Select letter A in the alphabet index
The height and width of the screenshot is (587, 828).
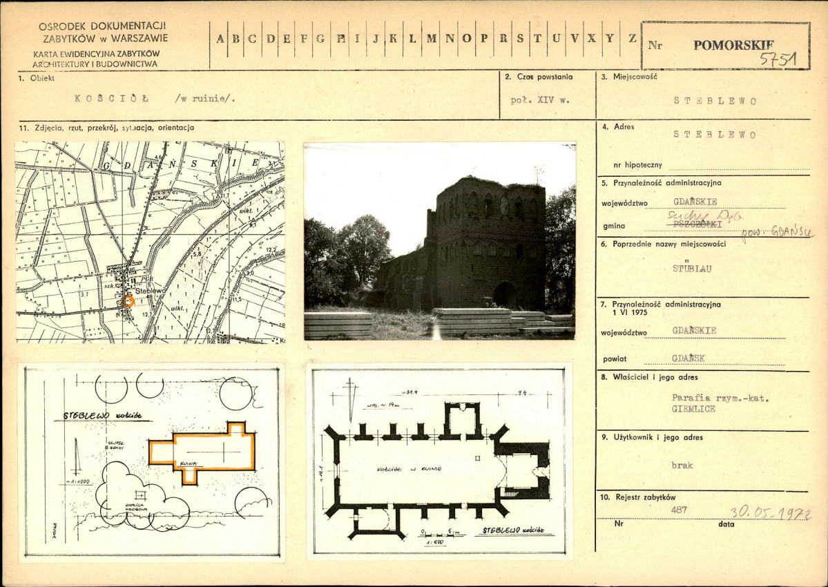[220, 39]
